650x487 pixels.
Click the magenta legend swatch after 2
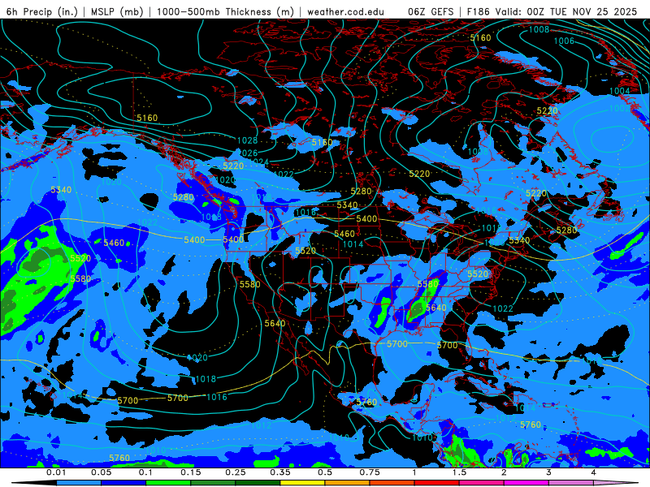tap(526, 483)
